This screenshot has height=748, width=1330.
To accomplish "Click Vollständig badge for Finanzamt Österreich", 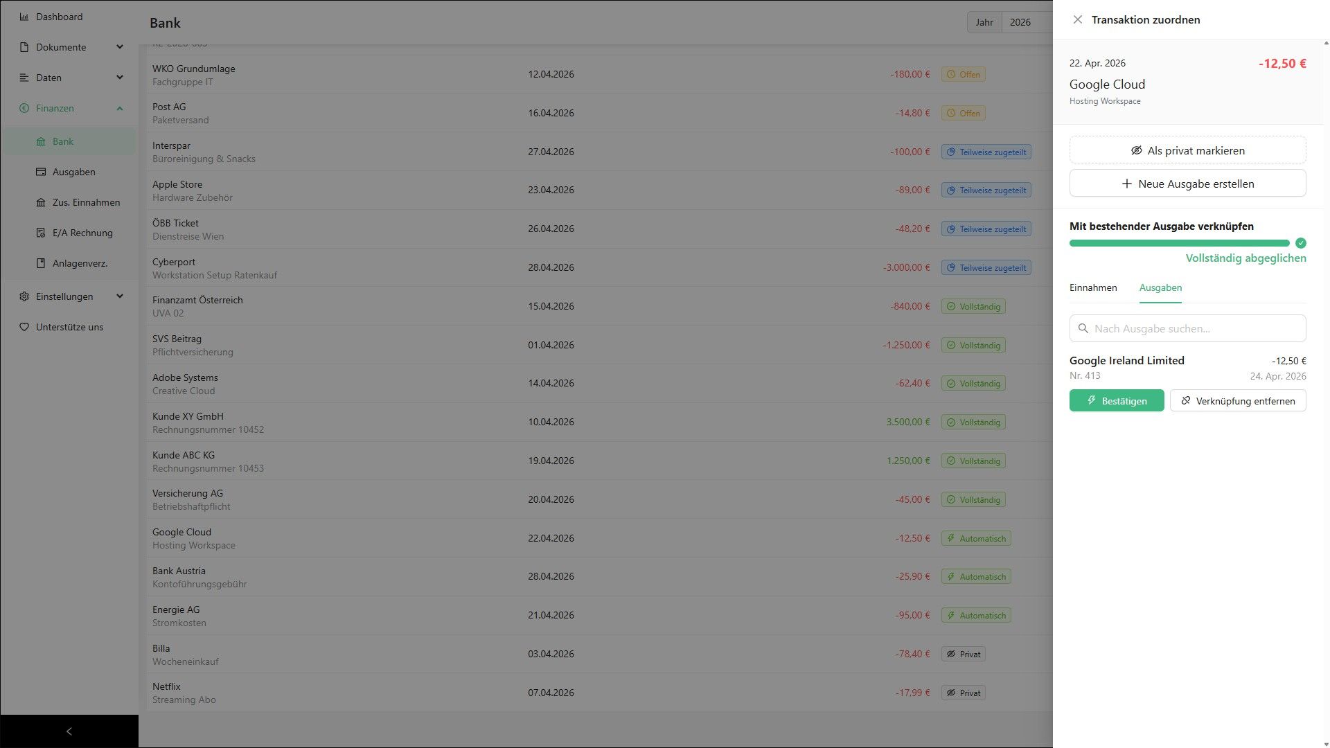I will (973, 306).
